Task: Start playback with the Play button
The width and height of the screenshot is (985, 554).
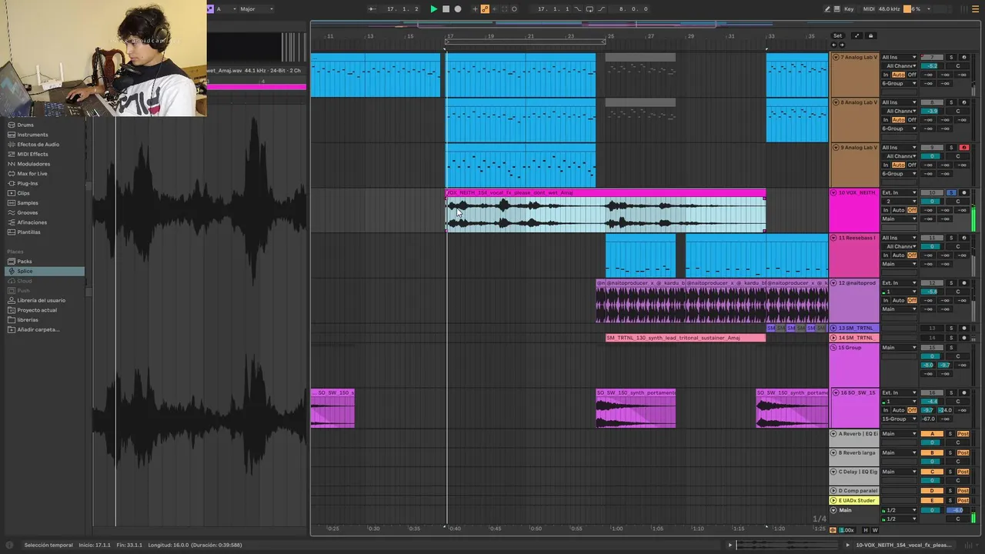Action: pos(433,9)
